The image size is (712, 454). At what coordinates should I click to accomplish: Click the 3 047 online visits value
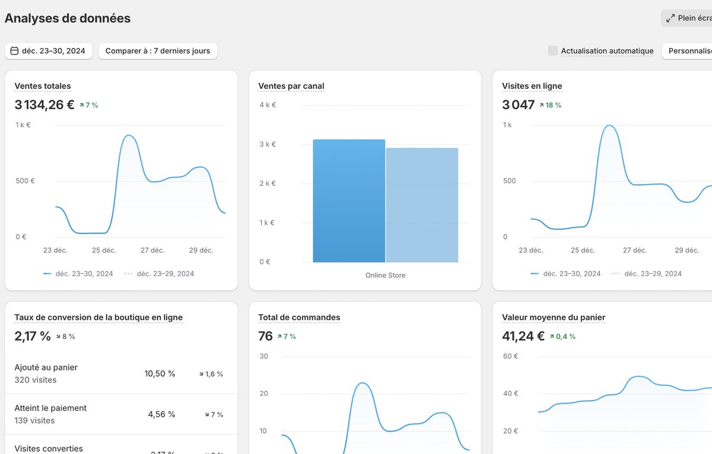coord(519,105)
